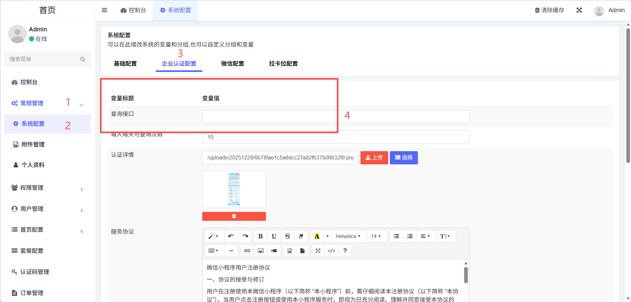Open the Helvetica font family dropdown
The height and width of the screenshot is (302, 631).
click(348, 236)
